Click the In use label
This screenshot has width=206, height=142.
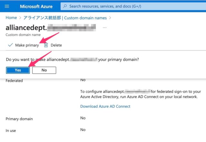point(11,130)
